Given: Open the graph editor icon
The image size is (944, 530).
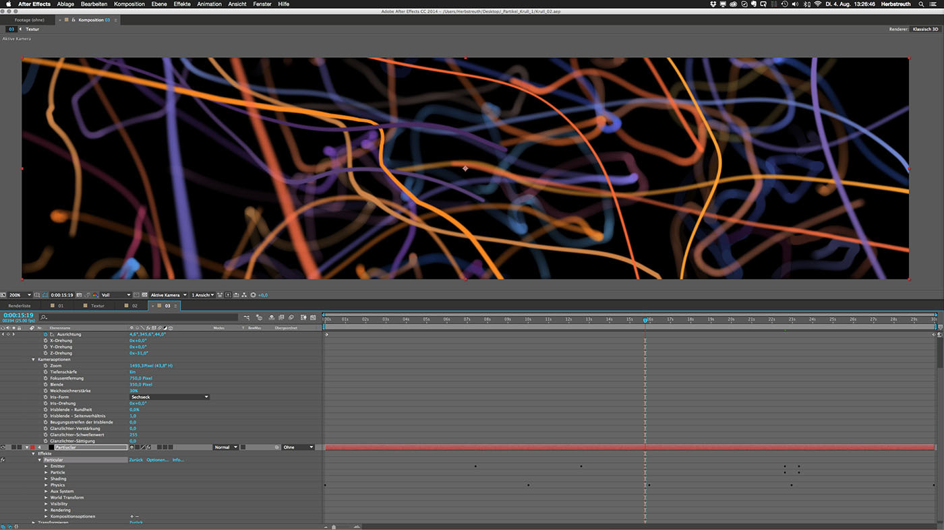Looking at the screenshot, I should 313,317.
